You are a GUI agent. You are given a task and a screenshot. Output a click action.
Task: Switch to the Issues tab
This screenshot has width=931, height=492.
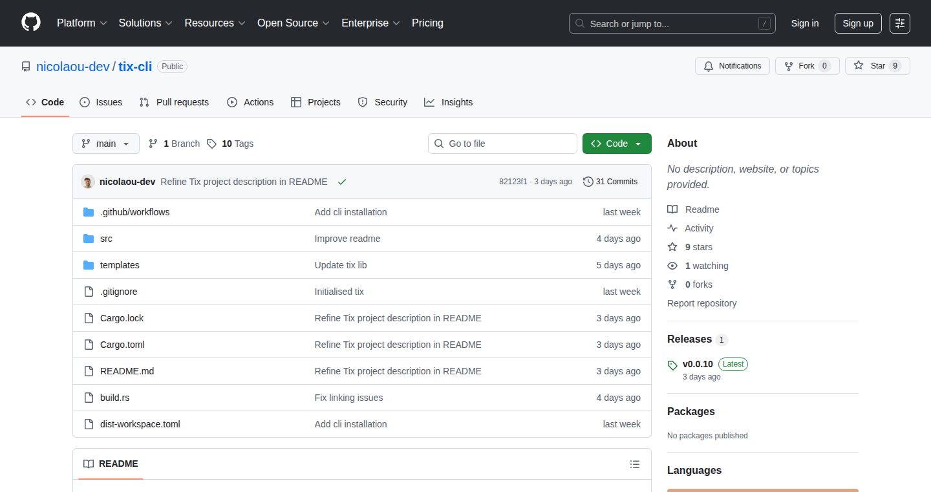pos(101,102)
